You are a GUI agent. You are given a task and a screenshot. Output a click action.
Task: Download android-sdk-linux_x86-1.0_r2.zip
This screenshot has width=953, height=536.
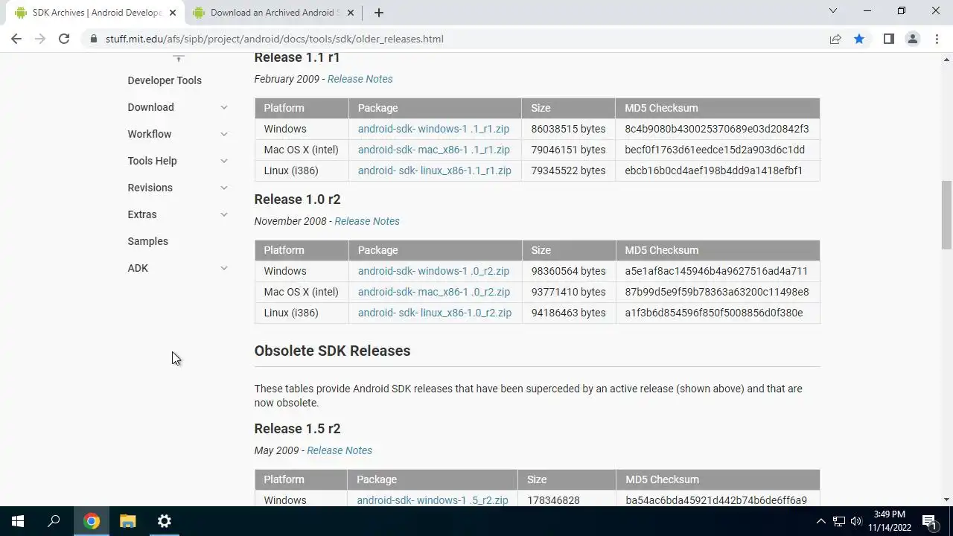(x=435, y=313)
